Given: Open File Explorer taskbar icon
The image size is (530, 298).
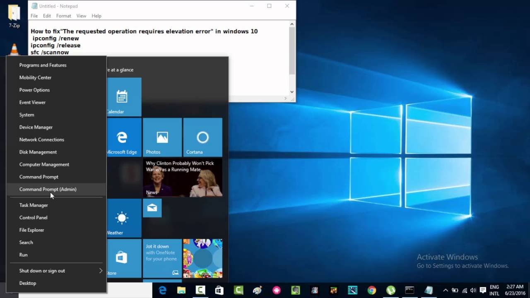Looking at the screenshot, I should tap(181, 291).
